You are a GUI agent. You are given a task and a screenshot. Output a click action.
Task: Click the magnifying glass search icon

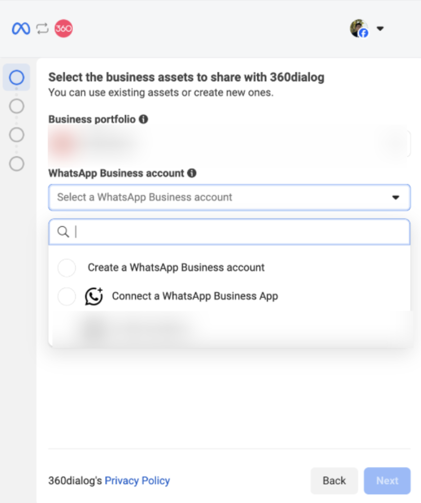[x=63, y=232]
